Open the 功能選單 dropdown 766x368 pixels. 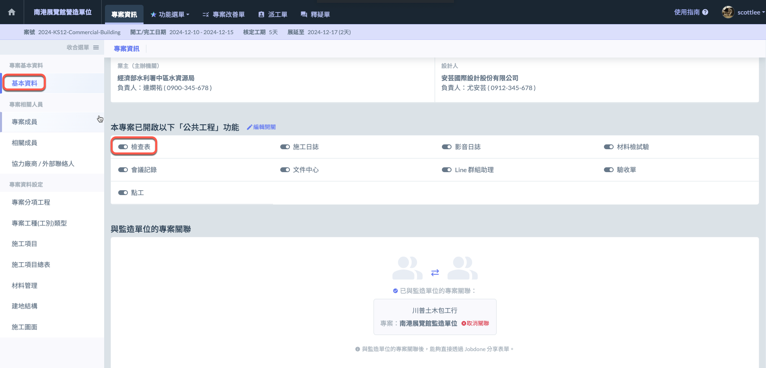(170, 14)
